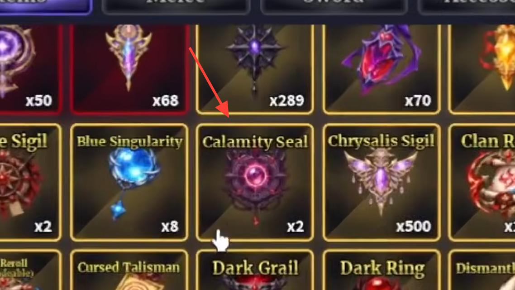Image resolution: width=515 pixels, height=290 pixels.
Task: Open the Dismantle item at bottom right
Action: 482,270
